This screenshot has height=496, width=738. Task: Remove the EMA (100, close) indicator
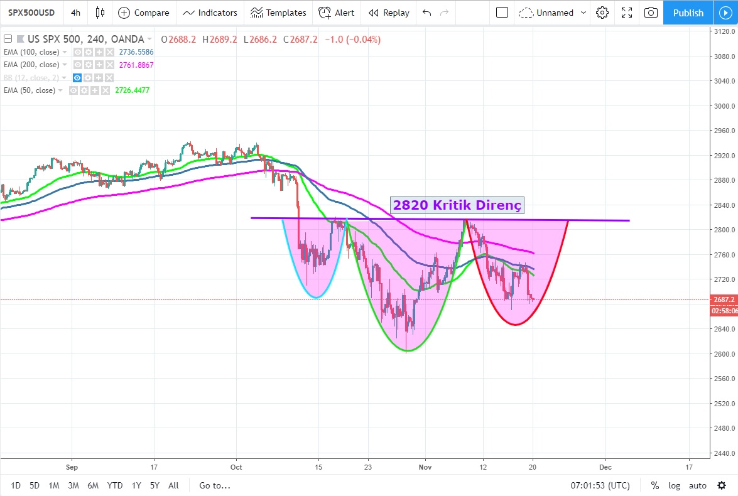(110, 52)
